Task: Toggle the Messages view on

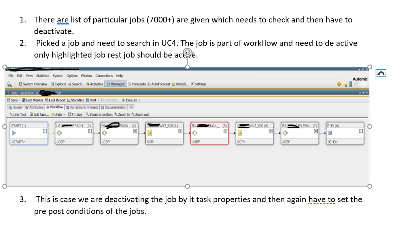Action: (116, 84)
